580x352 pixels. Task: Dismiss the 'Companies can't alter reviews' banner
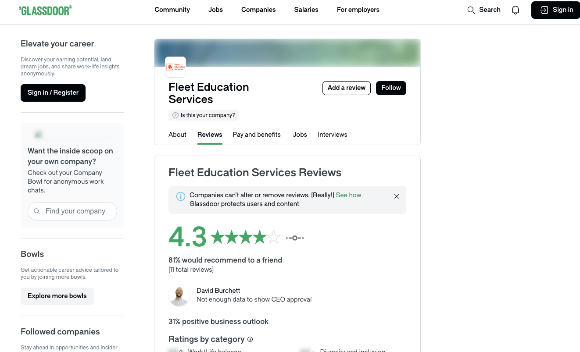pyautogui.click(x=397, y=196)
